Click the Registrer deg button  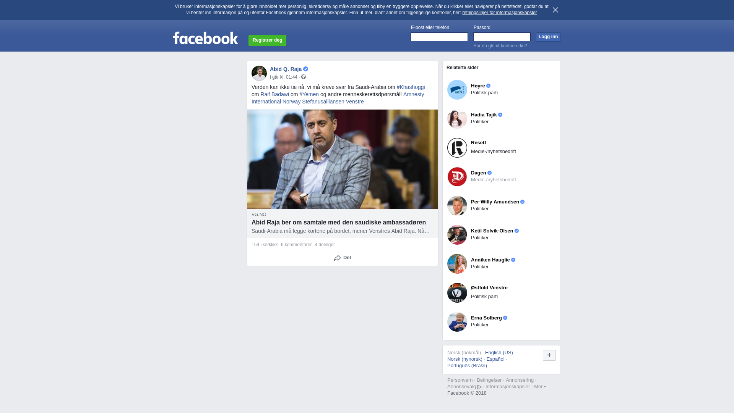(x=267, y=40)
